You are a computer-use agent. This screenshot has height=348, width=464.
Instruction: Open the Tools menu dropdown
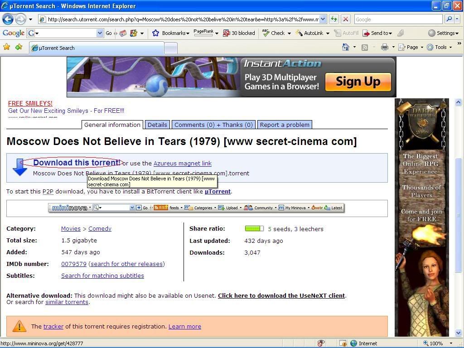coord(439,47)
